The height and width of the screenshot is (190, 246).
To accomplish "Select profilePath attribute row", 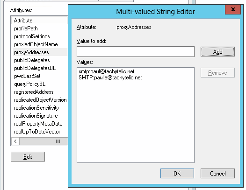I will click(x=40, y=28).
